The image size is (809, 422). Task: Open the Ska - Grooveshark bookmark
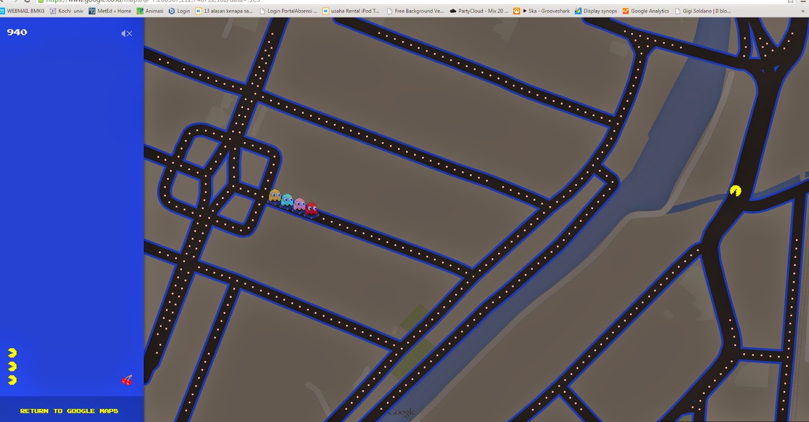[x=542, y=11]
